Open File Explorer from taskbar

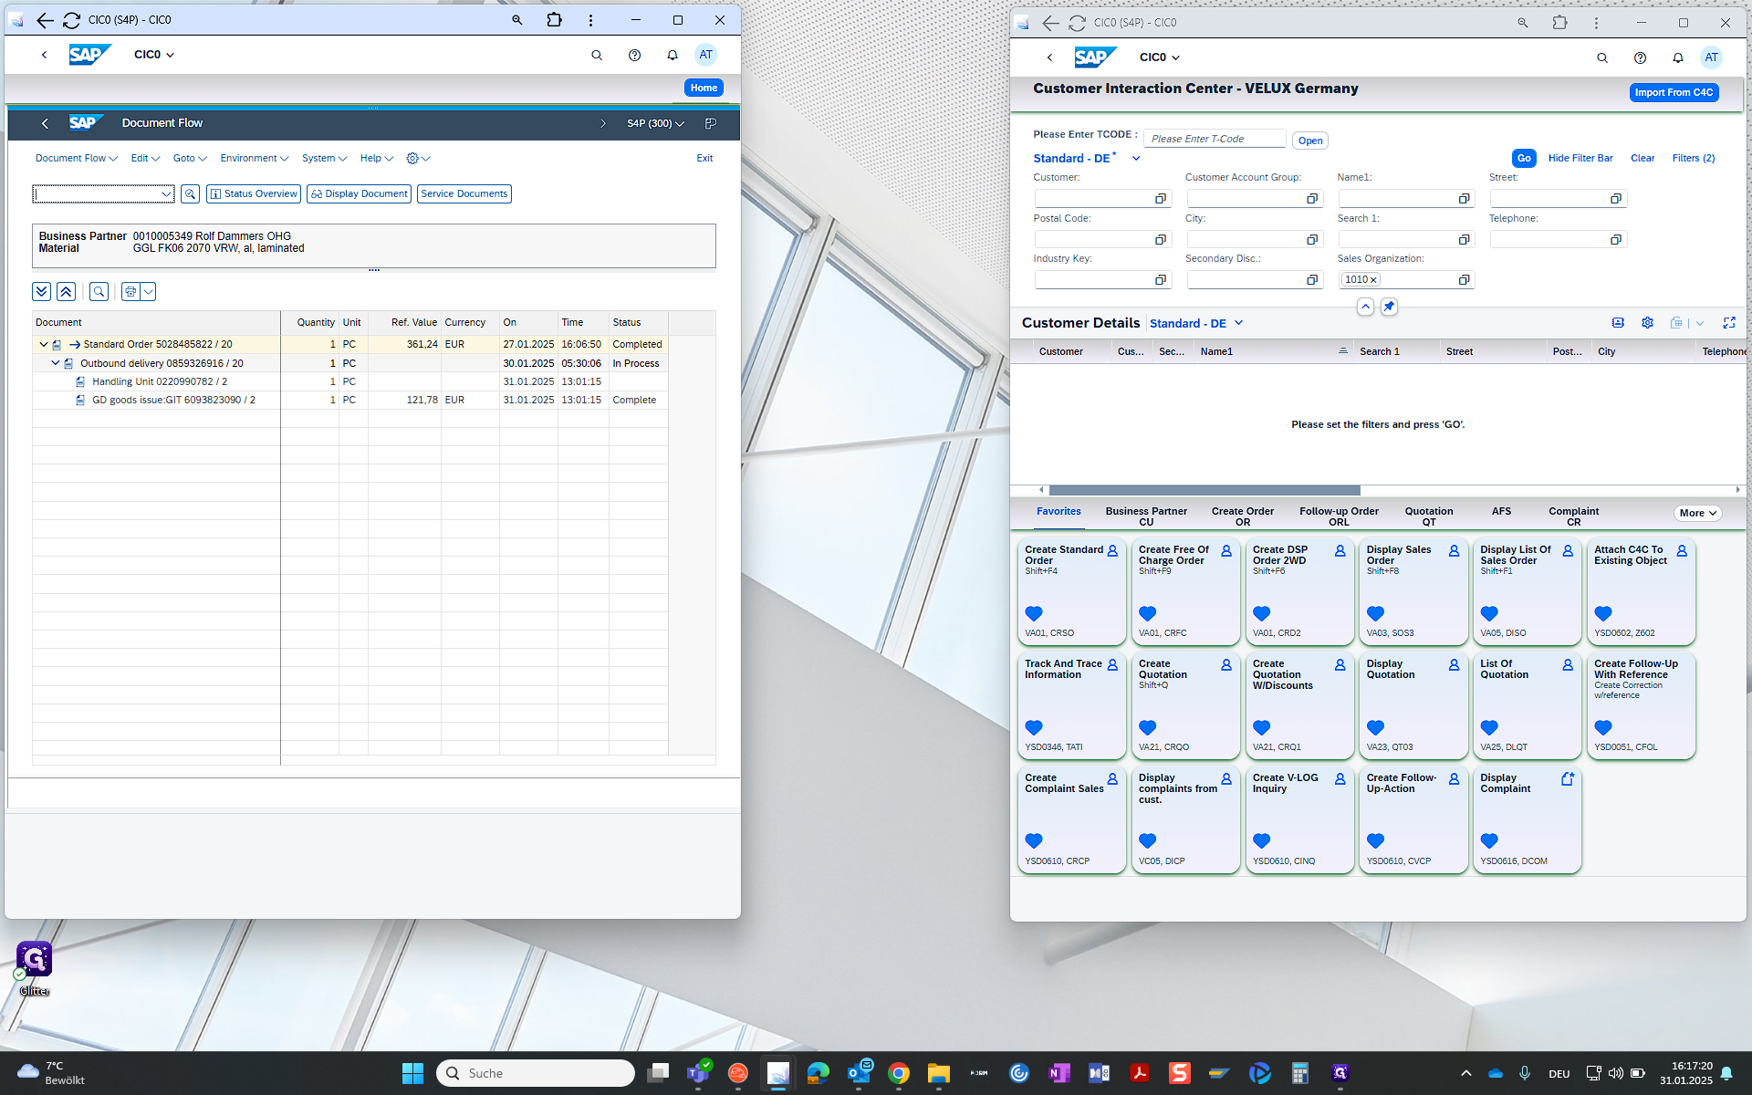(939, 1073)
